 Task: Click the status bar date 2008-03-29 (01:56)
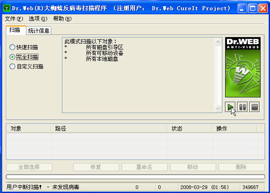click(205, 187)
